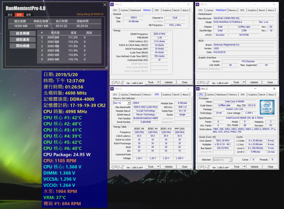Open the Tools dropdown arrow in the SPD window

(x=158, y=167)
